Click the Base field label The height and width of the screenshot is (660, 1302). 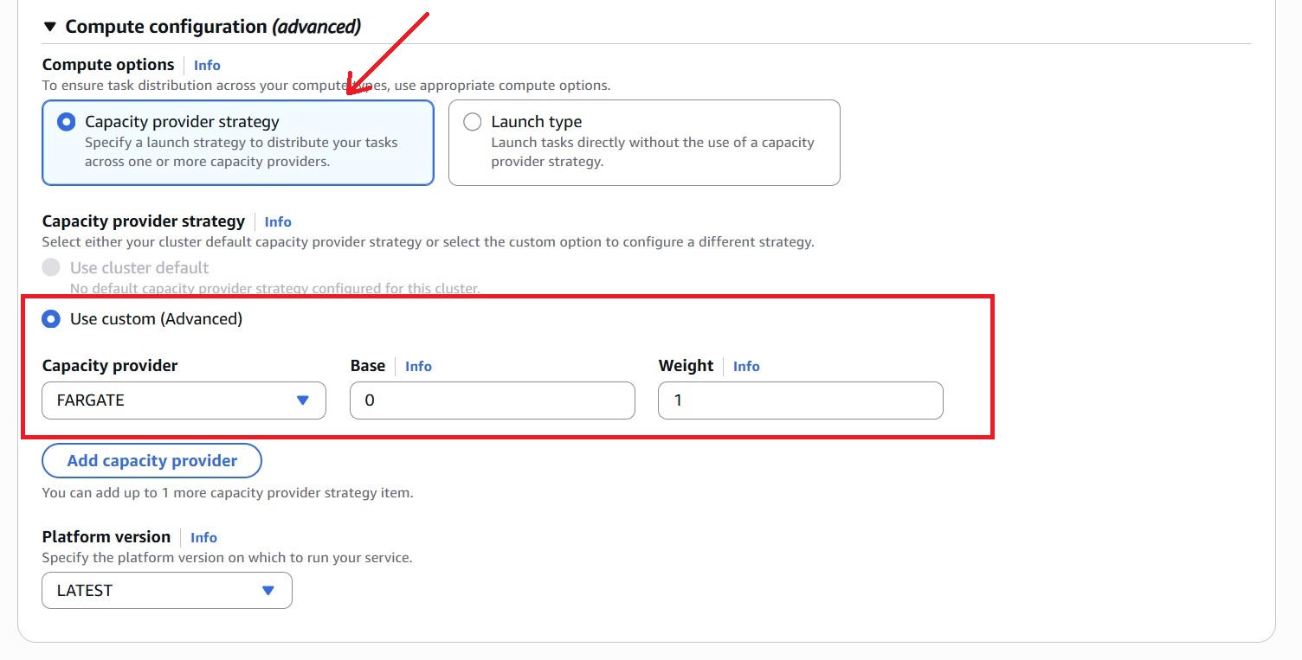(368, 366)
